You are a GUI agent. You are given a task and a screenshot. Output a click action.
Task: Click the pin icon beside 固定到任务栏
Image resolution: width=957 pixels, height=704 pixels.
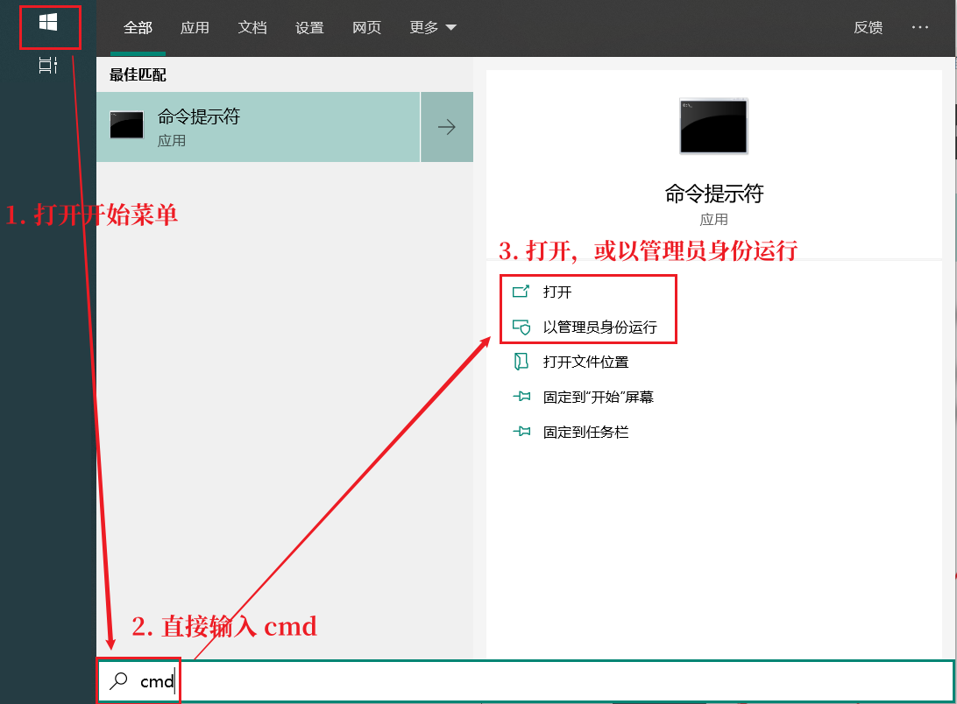521,432
